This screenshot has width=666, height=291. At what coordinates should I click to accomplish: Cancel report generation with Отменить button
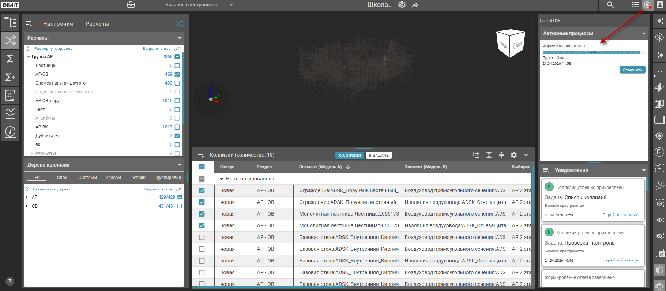coord(632,70)
